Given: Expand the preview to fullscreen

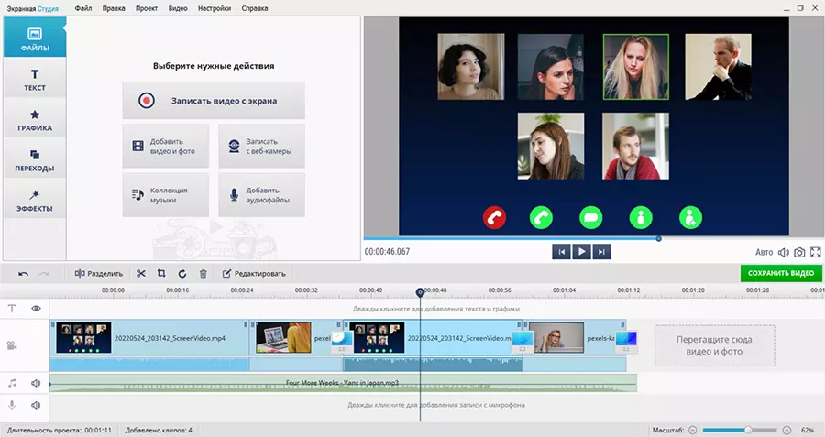Looking at the screenshot, I should [x=815, y=252].
